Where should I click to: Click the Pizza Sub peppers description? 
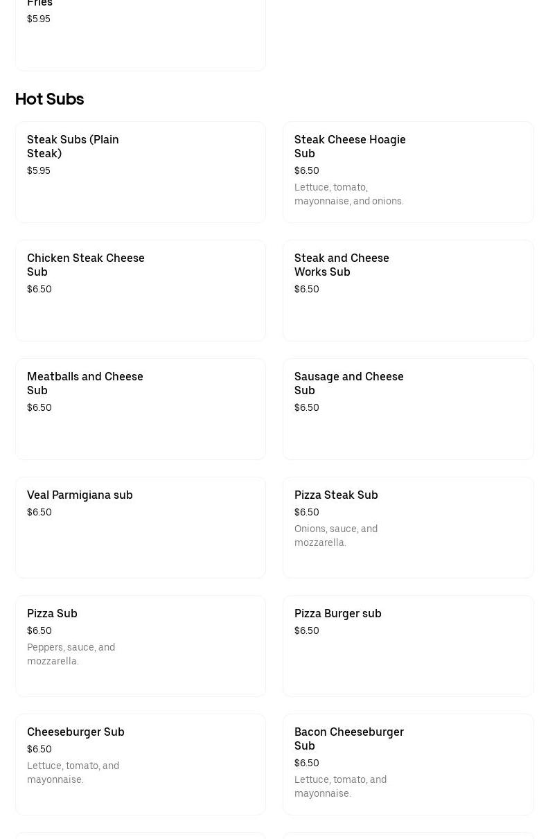[71, 654]
